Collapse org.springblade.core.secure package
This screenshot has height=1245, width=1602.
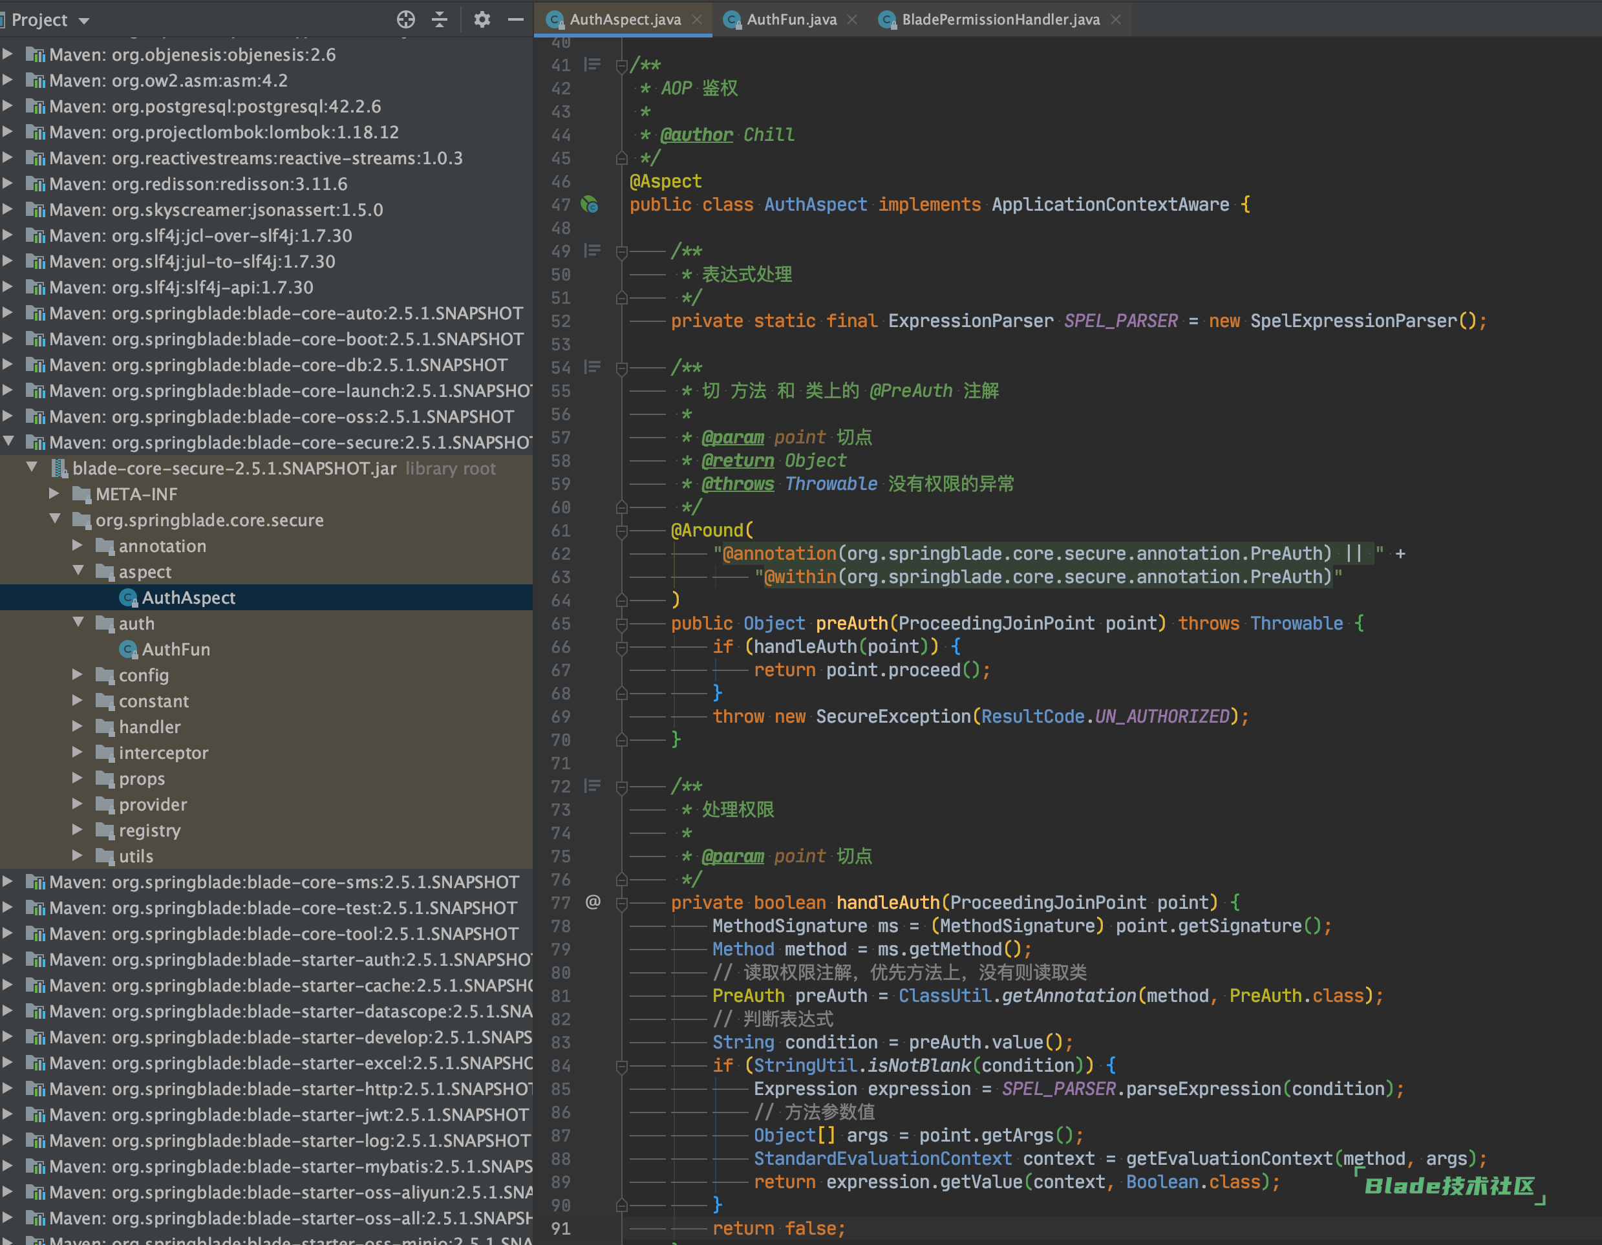[55, 520]
